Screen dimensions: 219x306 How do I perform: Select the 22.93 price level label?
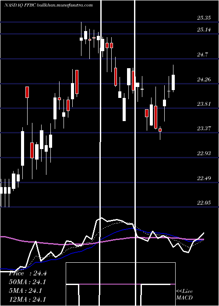[204, 153]
